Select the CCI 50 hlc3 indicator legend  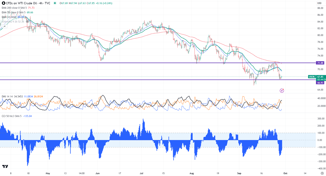click(11, 116)
